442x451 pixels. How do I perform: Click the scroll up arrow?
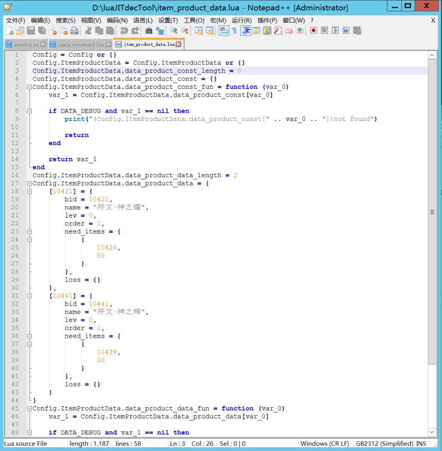click(432, 55)
